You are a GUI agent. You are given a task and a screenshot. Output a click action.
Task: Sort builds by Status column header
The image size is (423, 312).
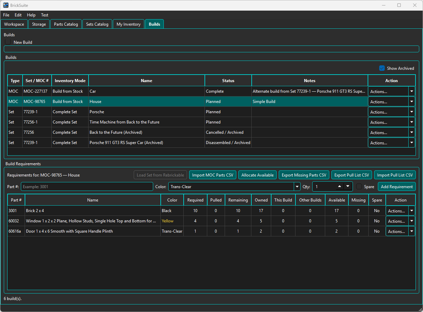pos(228,81)
